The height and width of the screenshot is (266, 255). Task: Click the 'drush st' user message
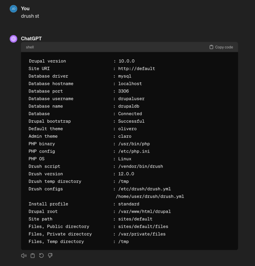click(30, 16)
